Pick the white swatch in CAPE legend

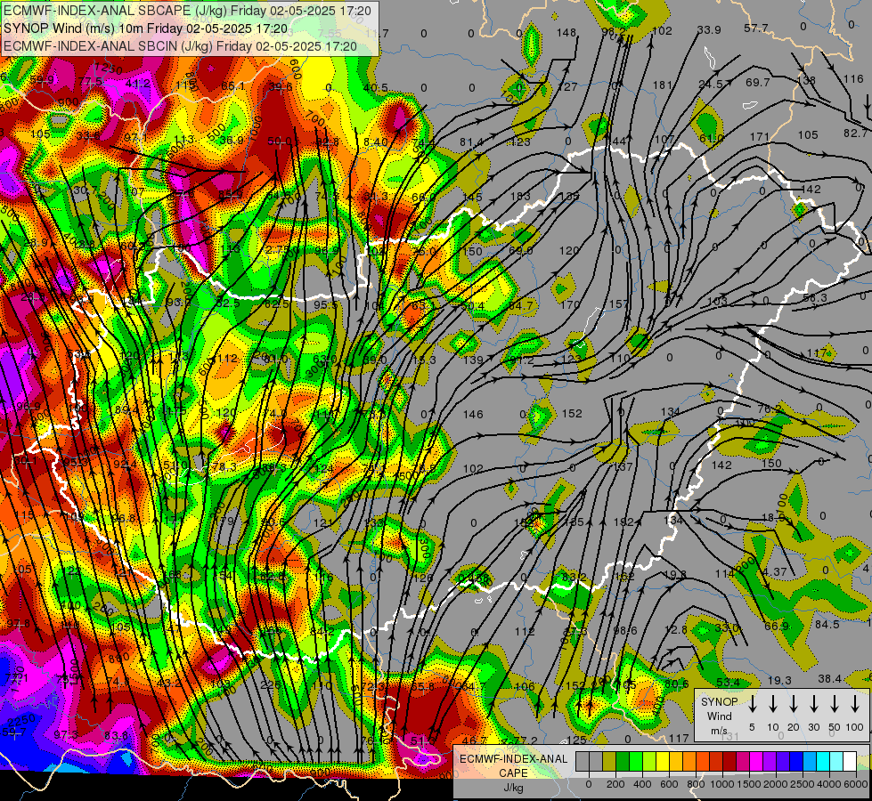[x=850, y=761]
